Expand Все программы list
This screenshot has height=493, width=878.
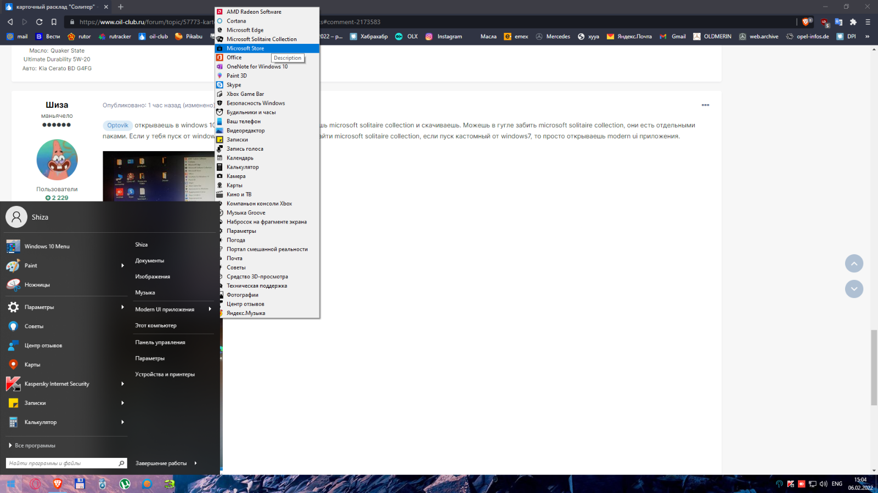pos(32,446)
